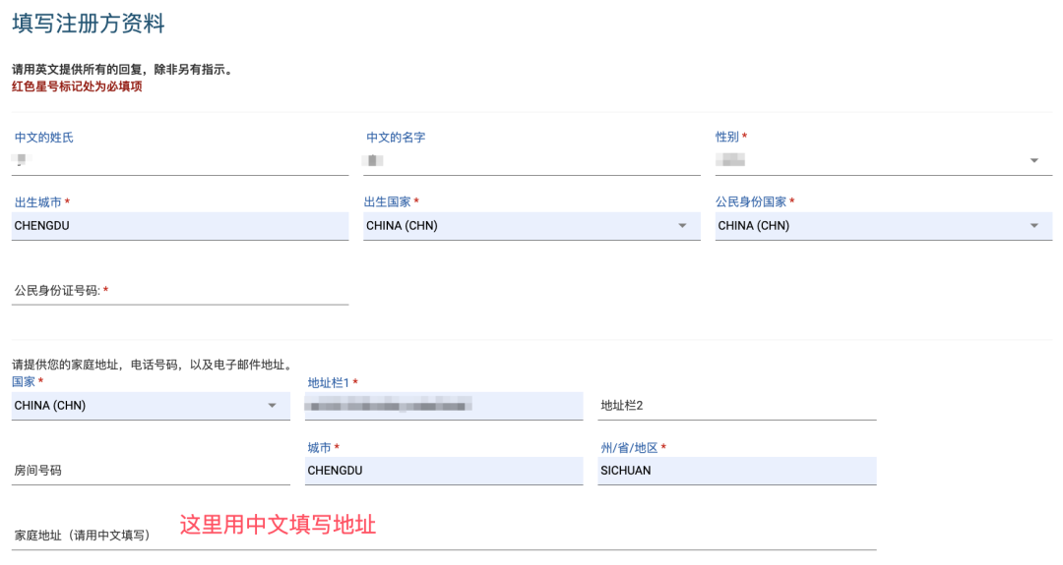Click the 家庭地址（请用中文填写）input field
Viewport: 1063px width, 565px height.
click(444, 536)
